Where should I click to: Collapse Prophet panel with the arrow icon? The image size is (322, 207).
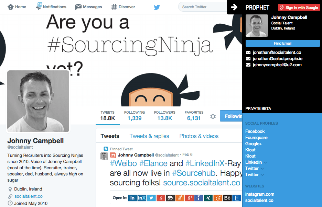(x=234, y=7)
